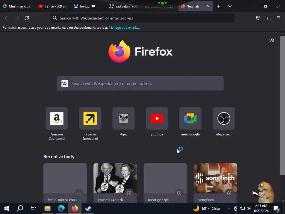285x214 pixels.
Task: Open the 60°F Clear weather widget
Action: (x=207, y=208)
